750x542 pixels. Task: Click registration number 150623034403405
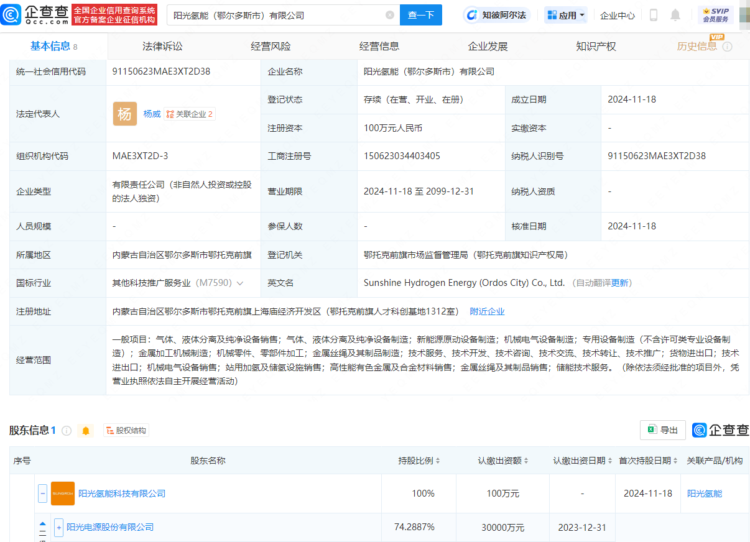pos(402,156)
